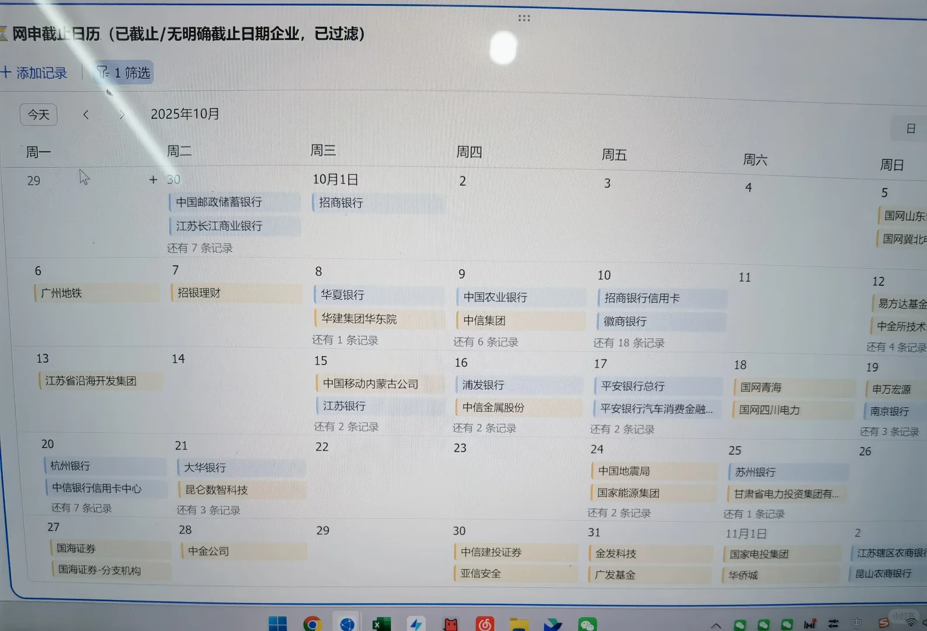This screenshot has height=631, width=927.
Task: Expand 还有 1 条记录 under October 25
Action: click(754, 514)
